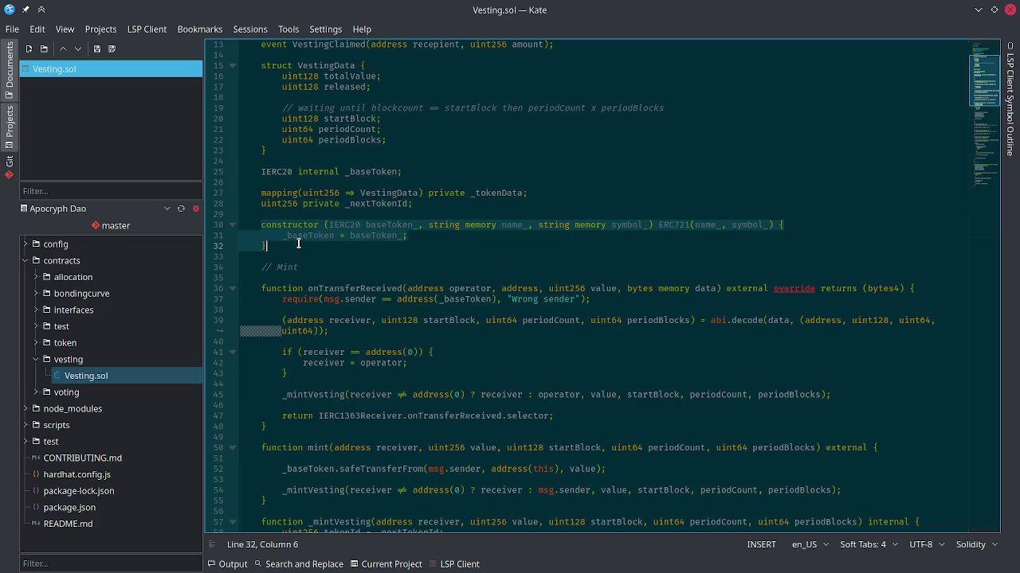Screen dimensions: 1020x573
Task: Expand the scripts folder
Action: [25, 425]
